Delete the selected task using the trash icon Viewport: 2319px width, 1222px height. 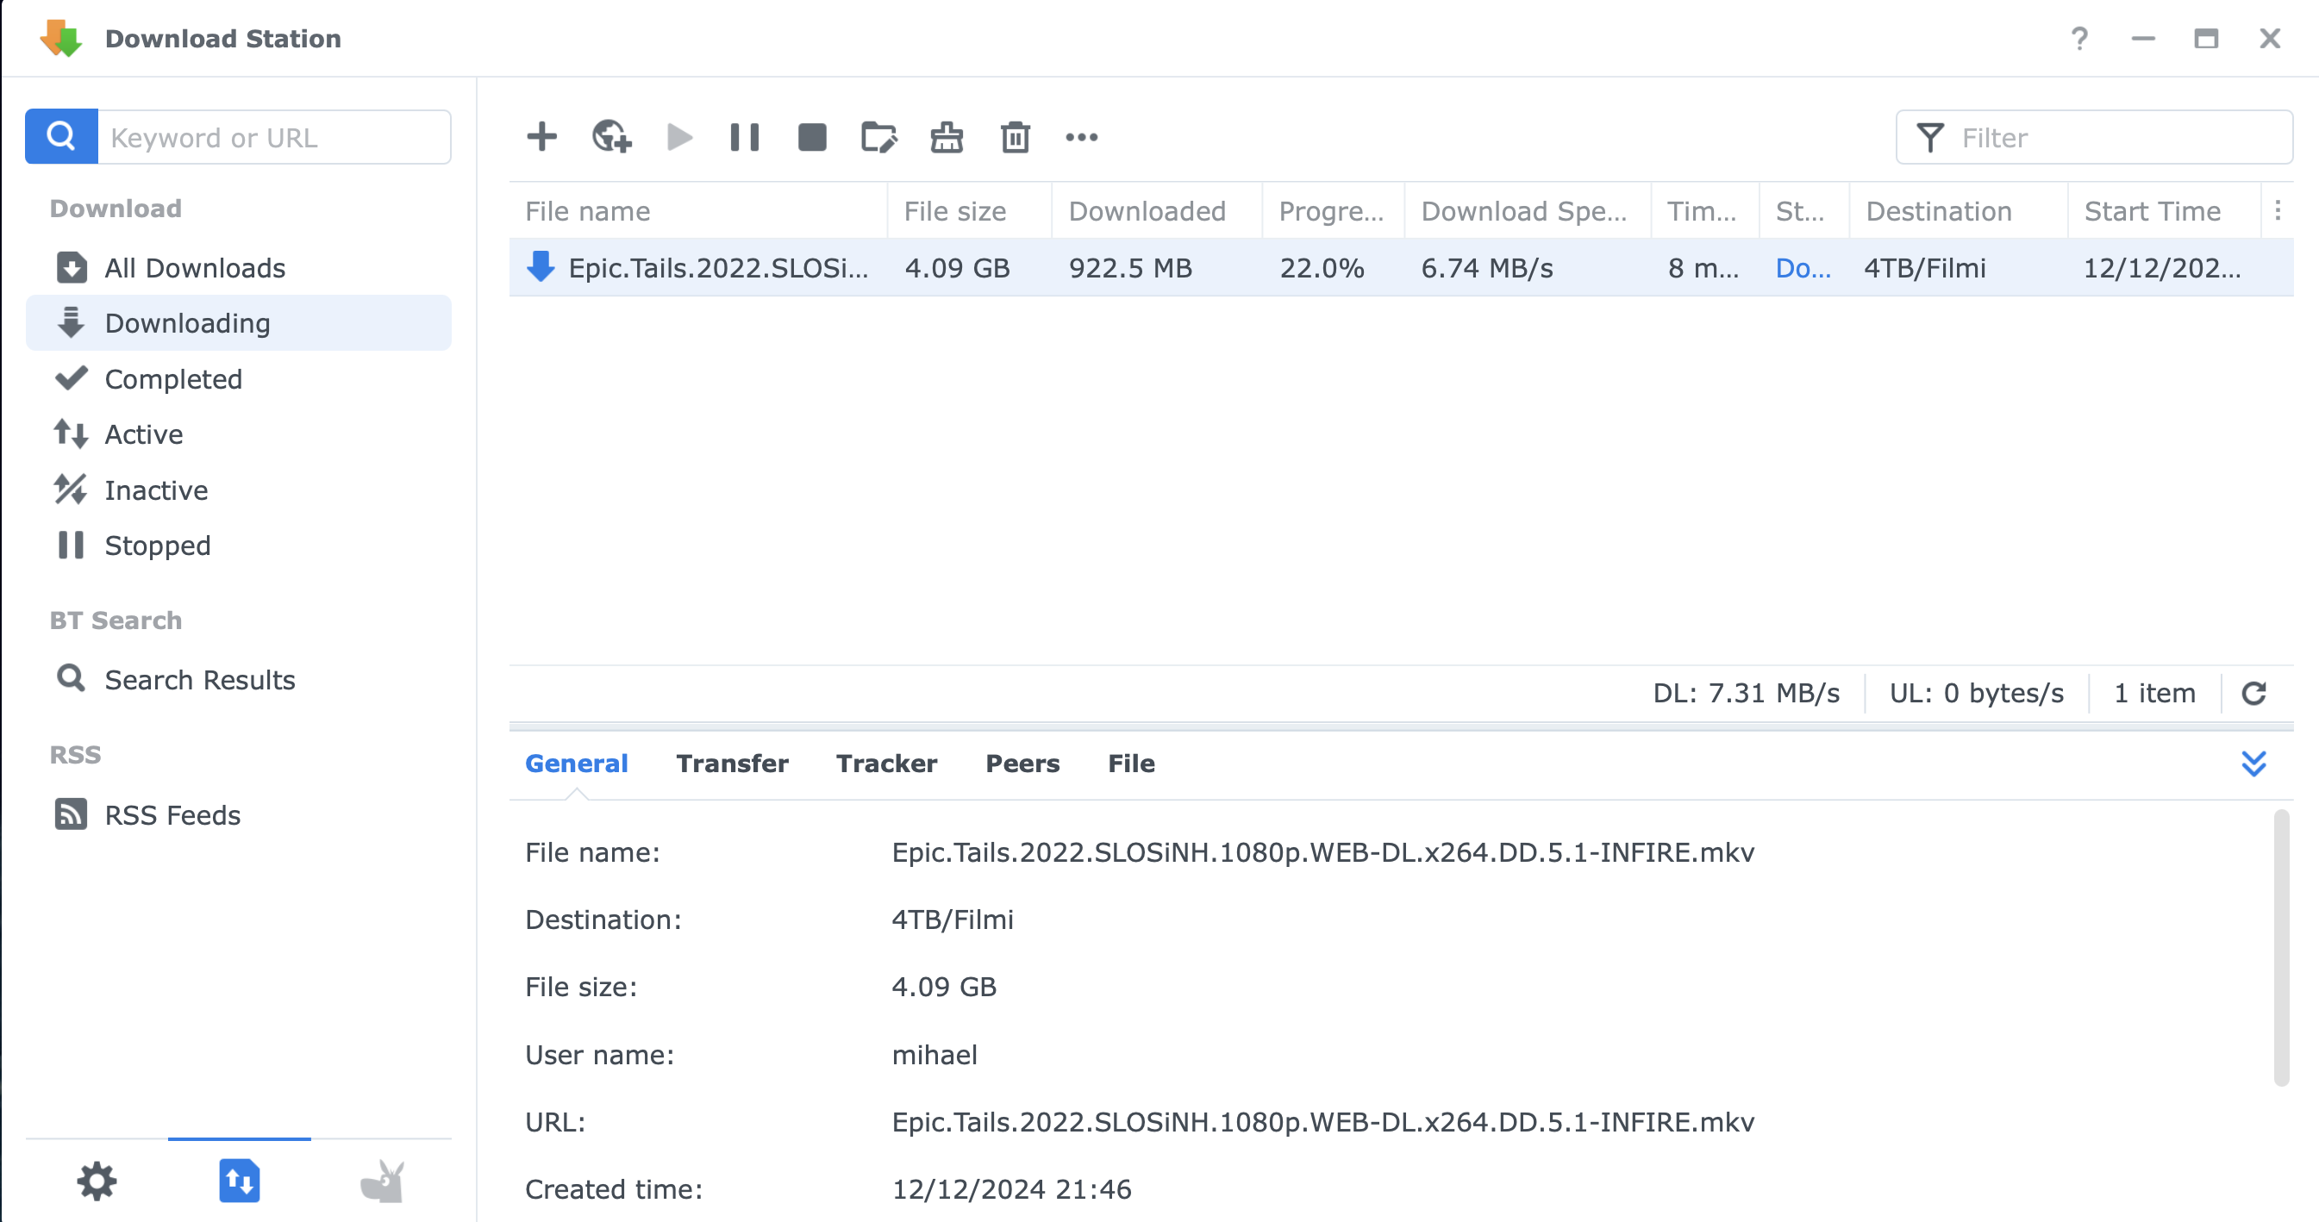(x=1015, y=137)
